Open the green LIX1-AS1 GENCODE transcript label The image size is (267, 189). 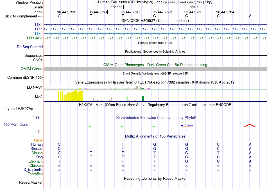point(35,38)
